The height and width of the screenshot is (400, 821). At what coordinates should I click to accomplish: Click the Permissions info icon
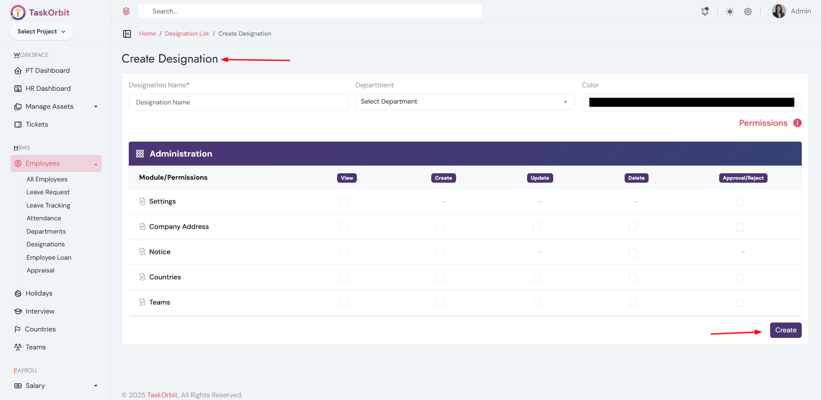(797, 123)
